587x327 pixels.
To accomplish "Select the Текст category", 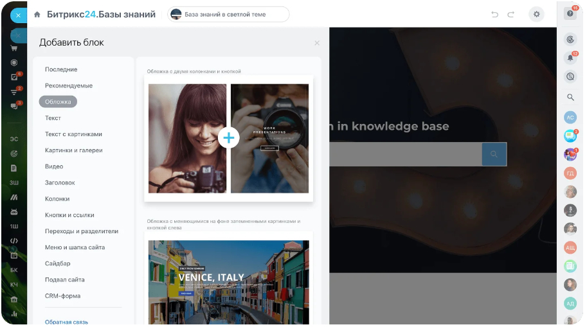I will (53, 118).
